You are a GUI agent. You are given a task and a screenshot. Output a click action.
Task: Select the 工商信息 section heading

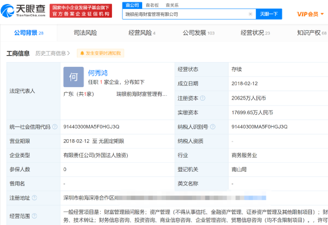click(18, 53)
